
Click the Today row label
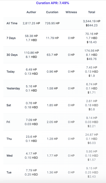11,72
